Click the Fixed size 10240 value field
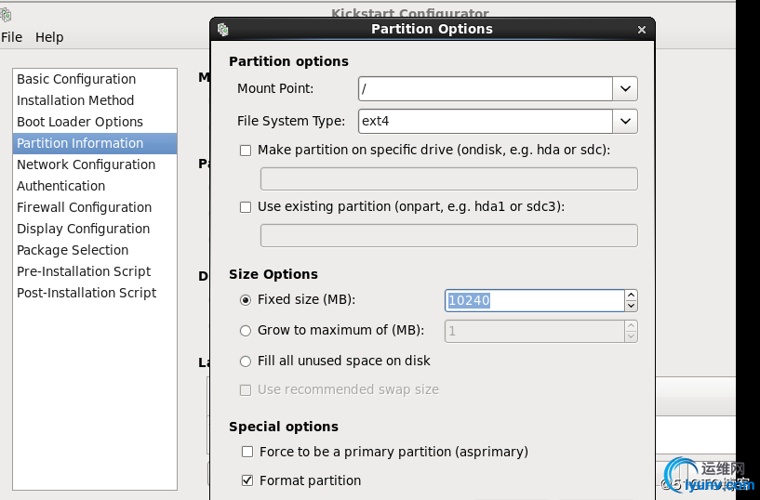Screen dimensions: 760x500 [x=535, y=300]
